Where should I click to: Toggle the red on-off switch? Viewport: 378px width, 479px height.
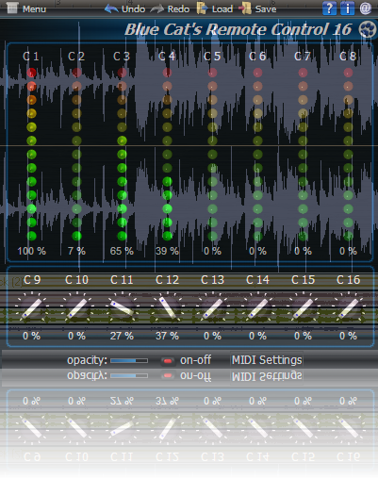168,361
